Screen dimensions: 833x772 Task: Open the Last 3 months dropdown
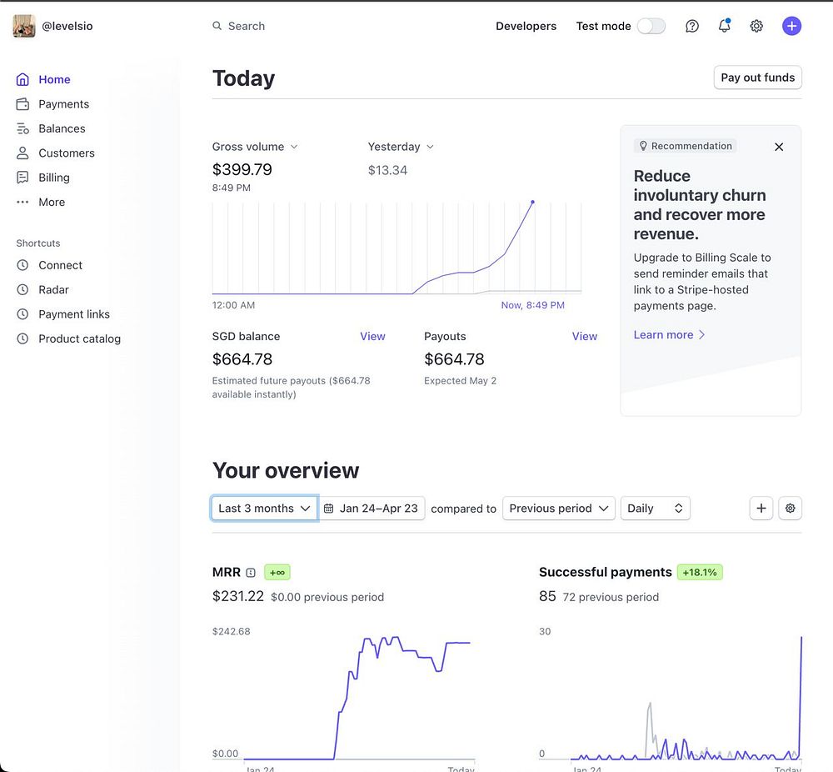pos(264,509)
